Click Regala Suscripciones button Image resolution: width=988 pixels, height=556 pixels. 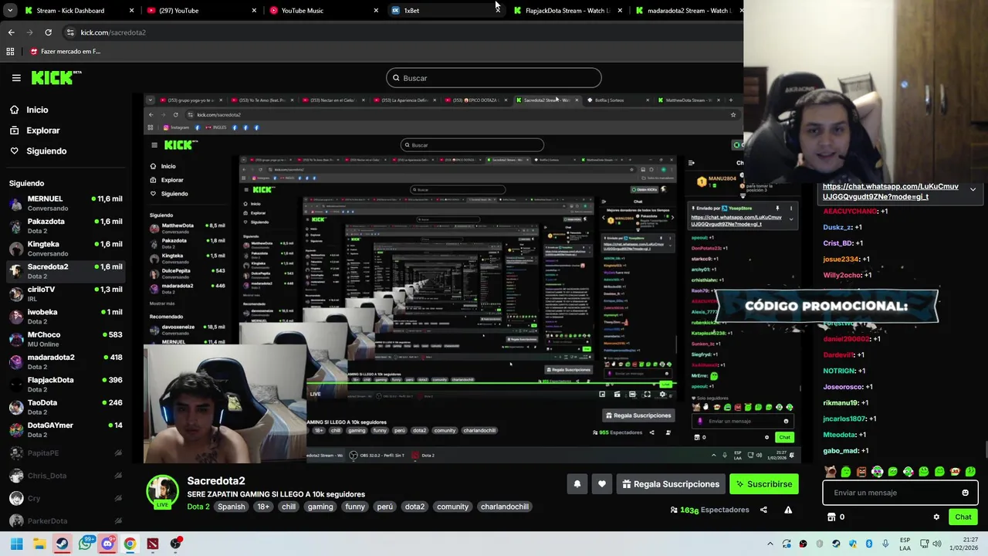(671, 484)
